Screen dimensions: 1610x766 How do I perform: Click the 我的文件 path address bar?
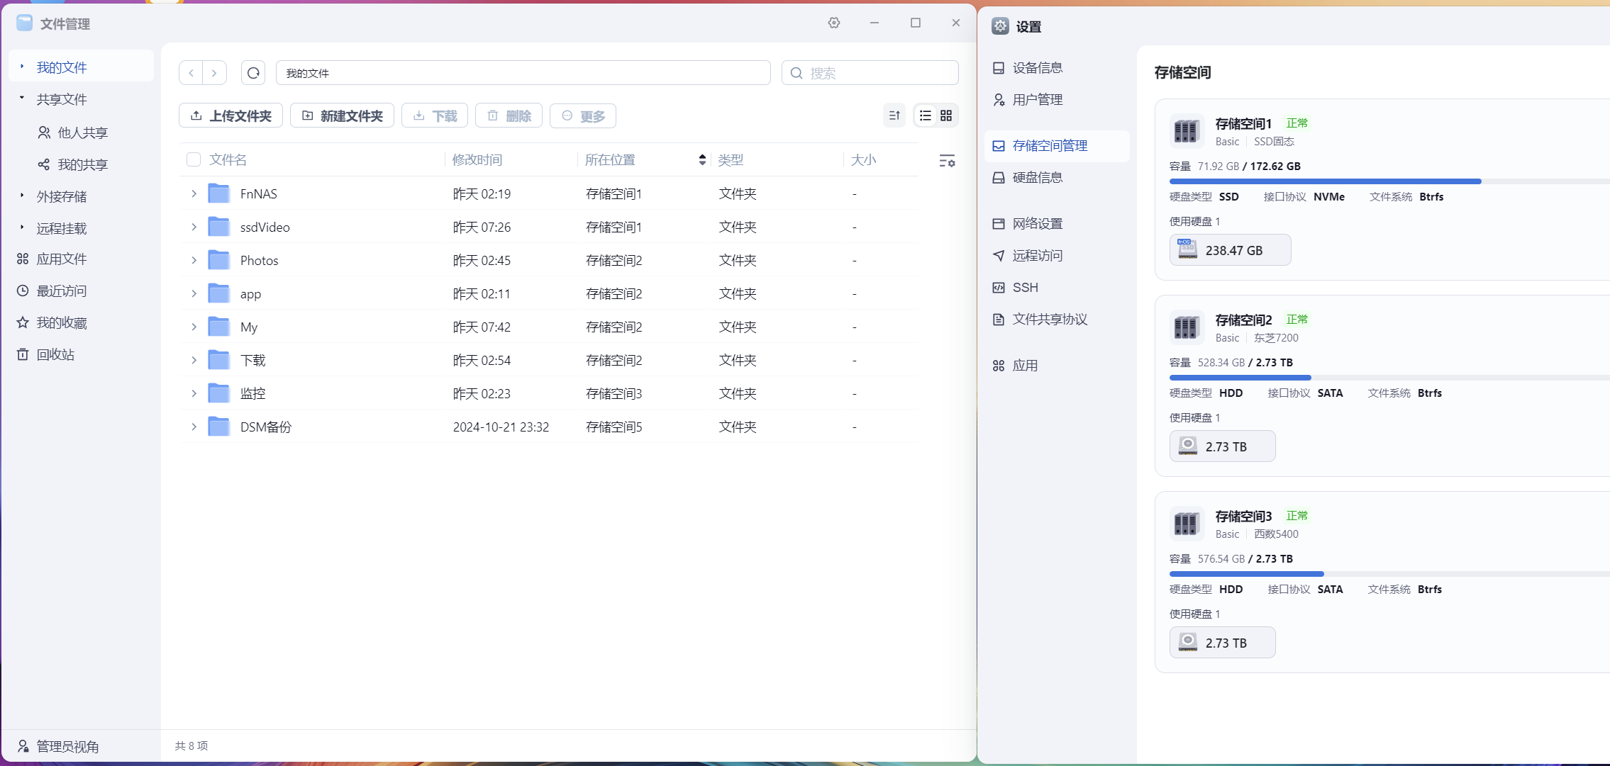click(x=523, y=73)
